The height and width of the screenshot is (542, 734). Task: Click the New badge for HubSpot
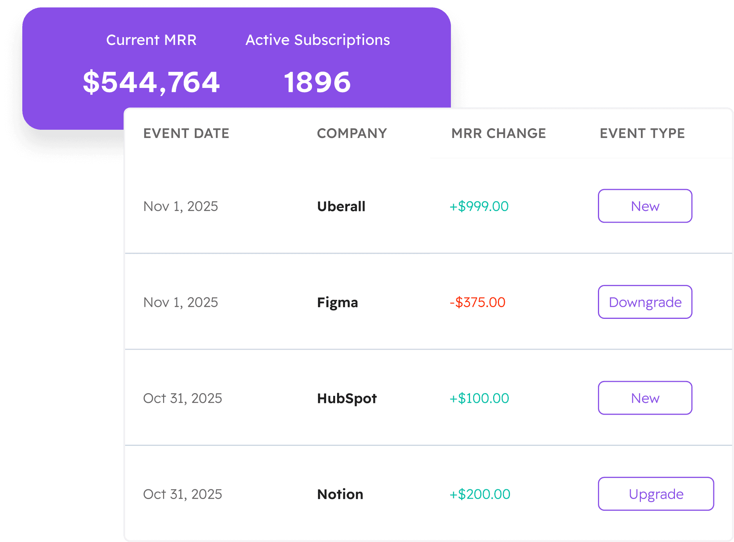coord(645,398)
